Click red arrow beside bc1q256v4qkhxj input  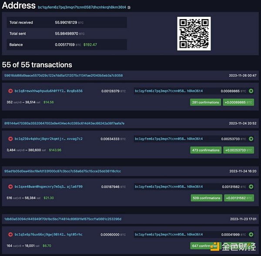pos(10,139)
